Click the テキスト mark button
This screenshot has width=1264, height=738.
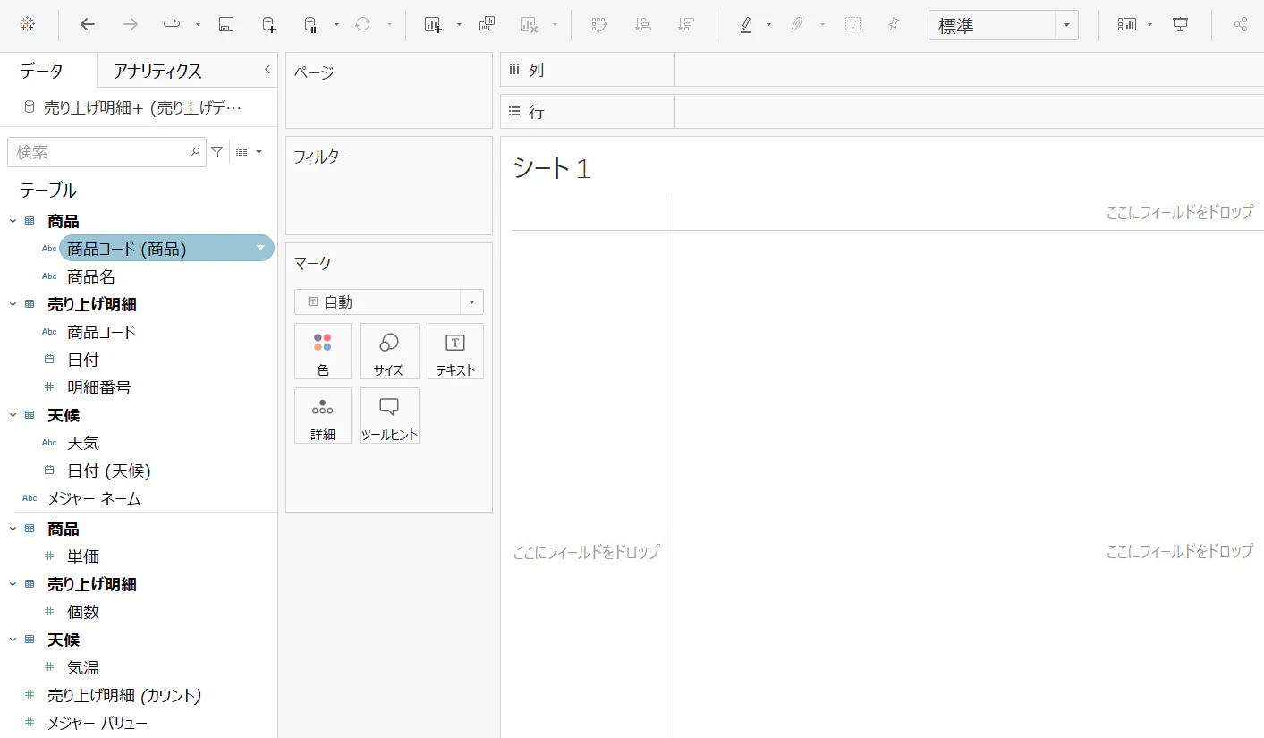[x=455, y=352]
